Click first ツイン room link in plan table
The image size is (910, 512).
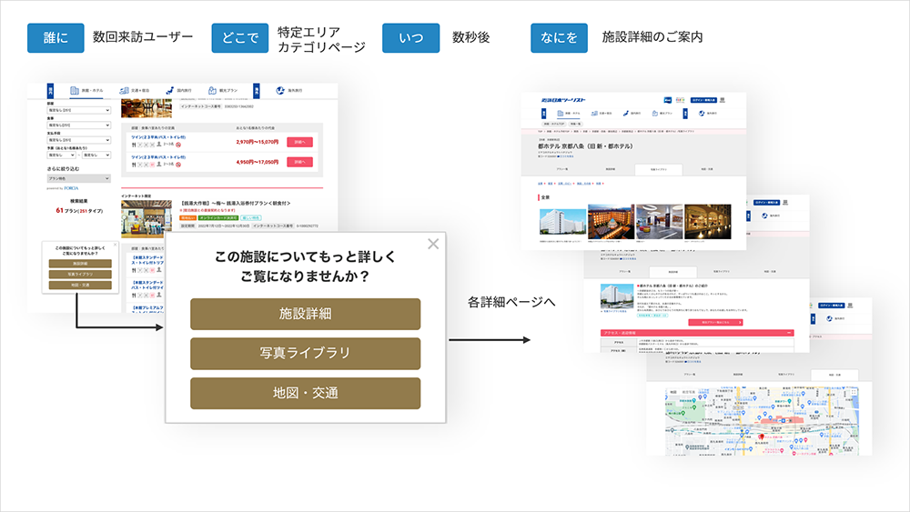click(x=158, y=137)
